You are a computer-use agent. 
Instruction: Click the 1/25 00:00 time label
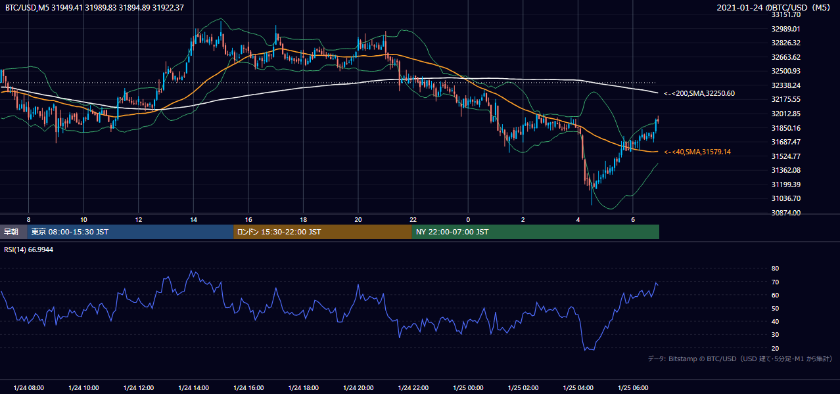[468, 388]
